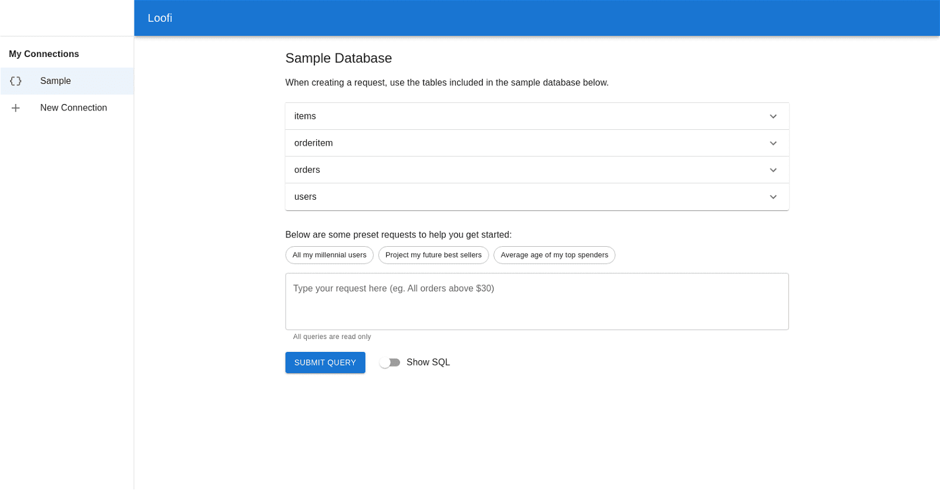Click the plus icon beside New Connection
Viewport: 940px width, 490px height.
tap(16, 108)
